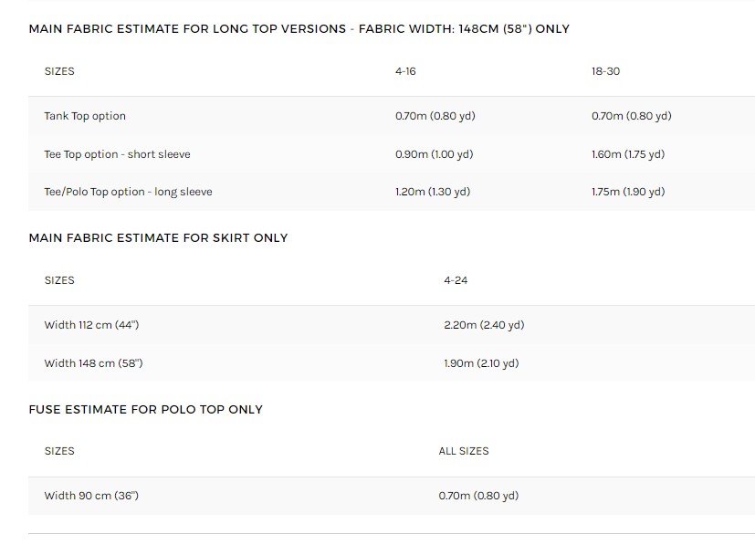Select the 1.20m (1.30 yd) value
Viewport: 755px width, 545px height.
433,192
